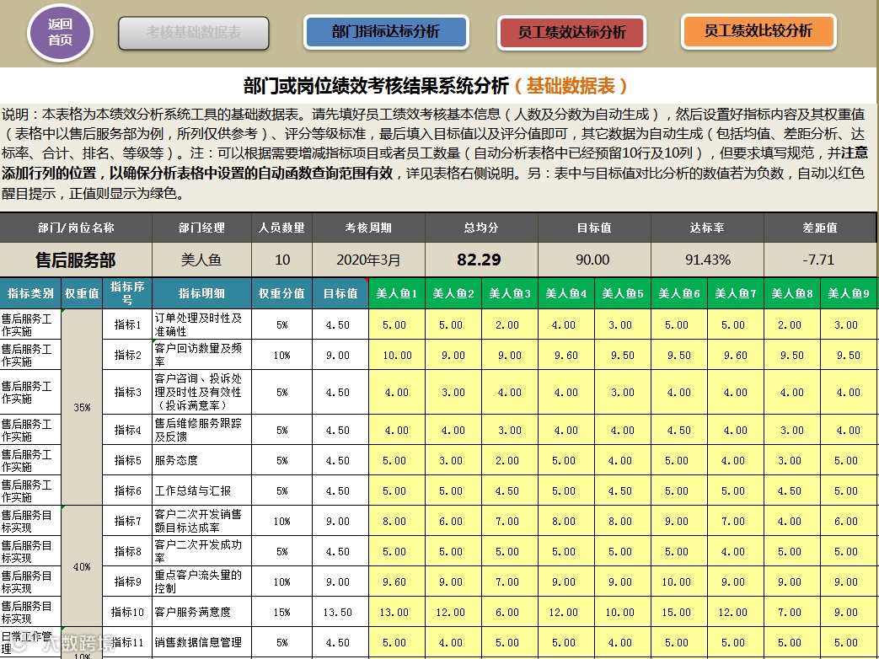Viewport: 879px width, 659px height.
Task: Select 美人鱼5 score 10.00 for 指标10
Action: tap(623, 612)
